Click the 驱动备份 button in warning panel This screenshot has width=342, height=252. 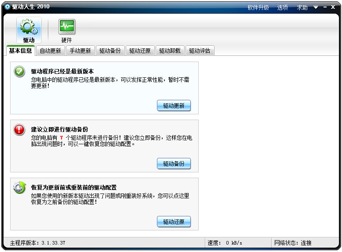174,164
